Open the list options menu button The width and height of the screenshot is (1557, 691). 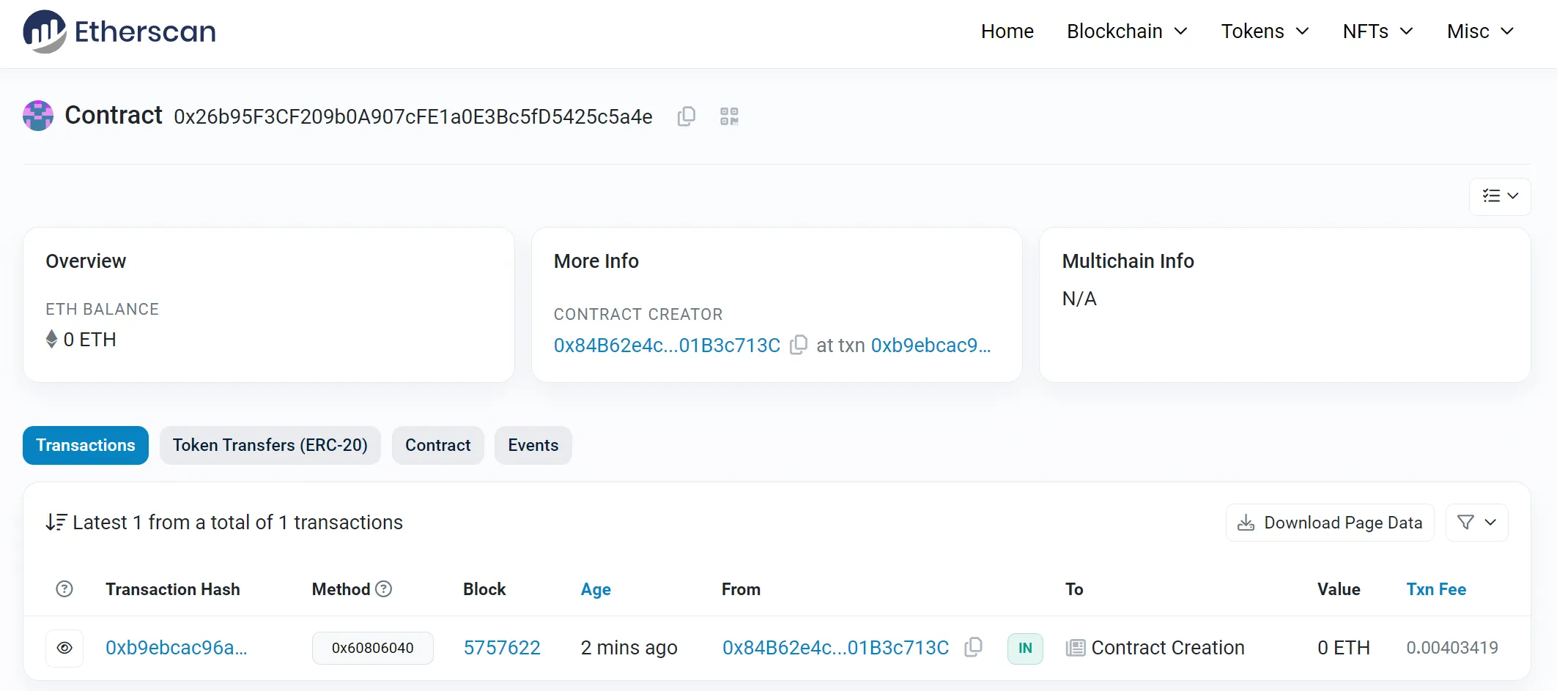pos(1499,196)
